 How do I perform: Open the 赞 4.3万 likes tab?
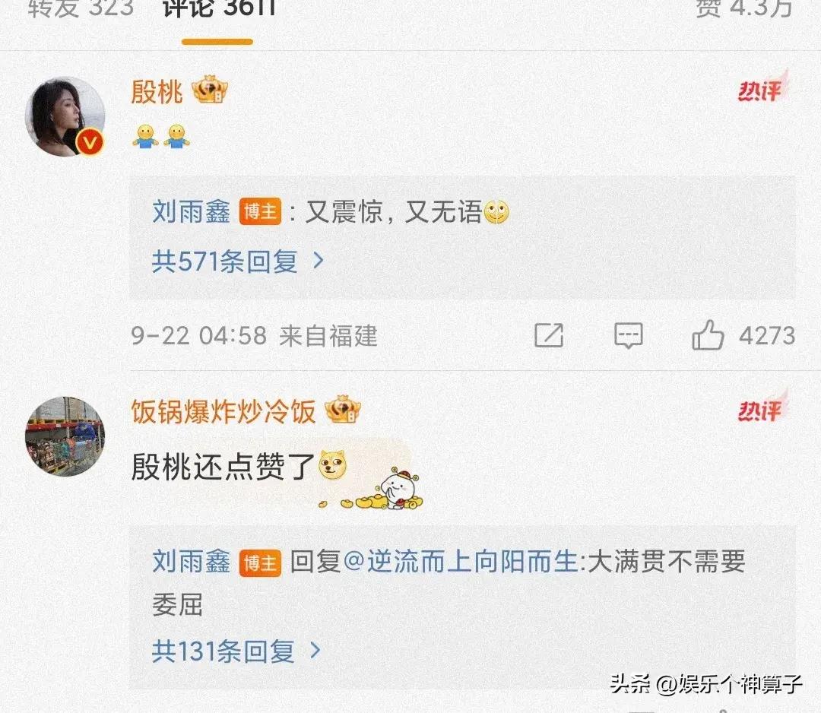pos(743,9)
